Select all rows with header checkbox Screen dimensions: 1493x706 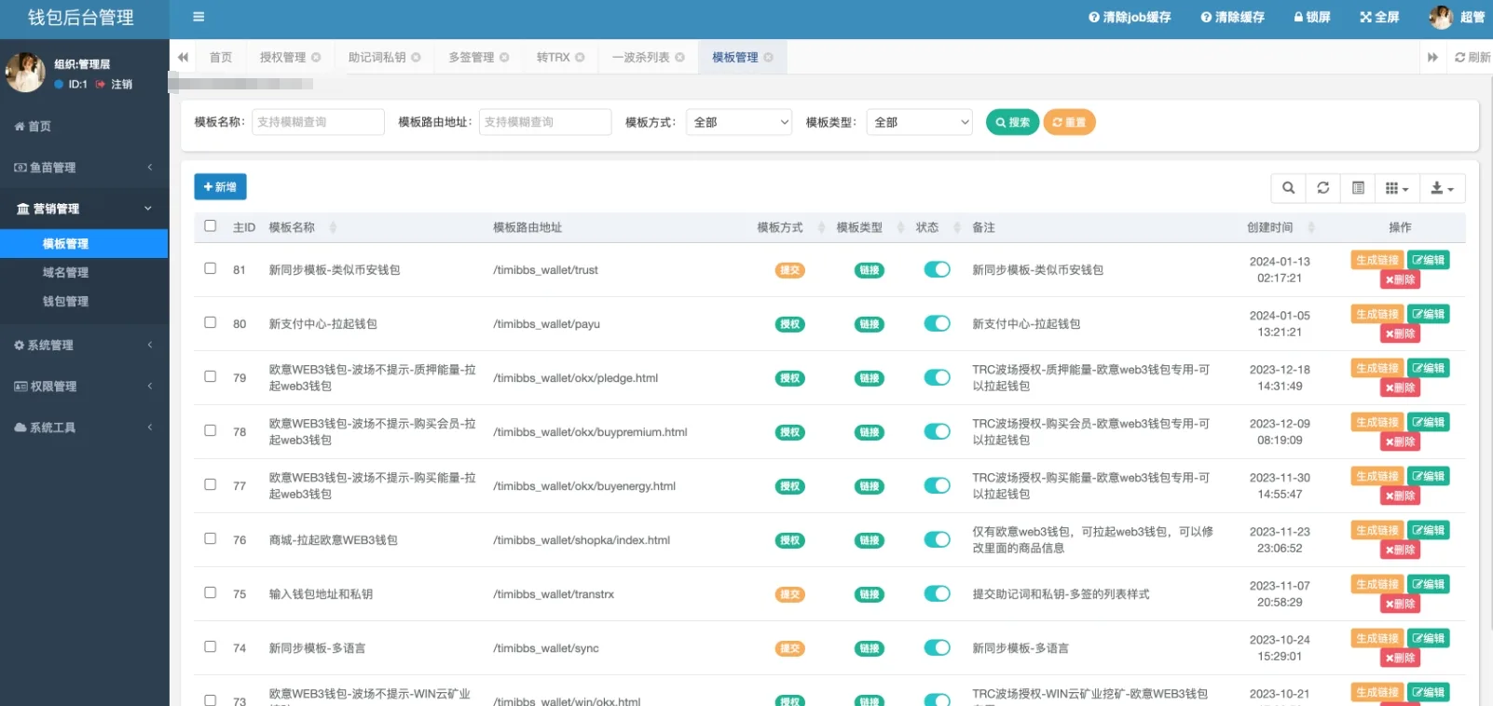tap(211, 226)
